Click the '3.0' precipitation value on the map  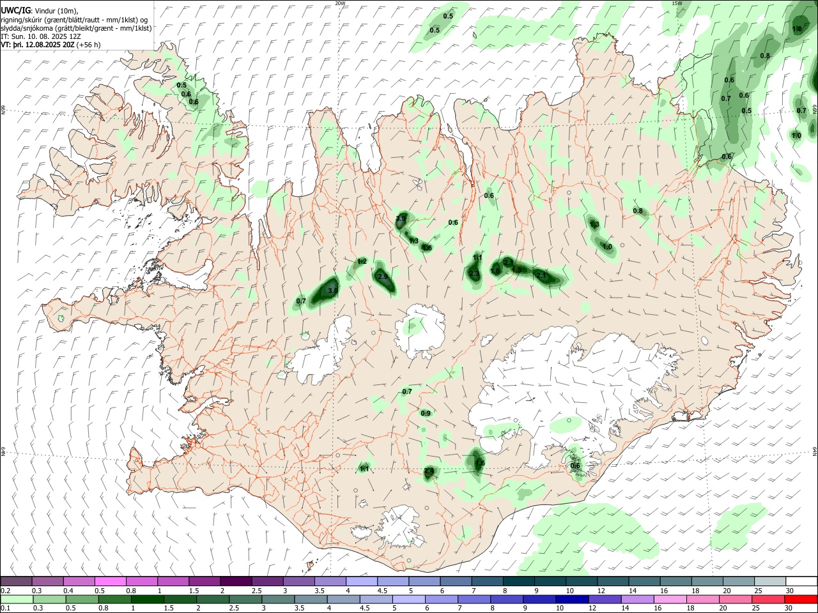tap(332, 291)
